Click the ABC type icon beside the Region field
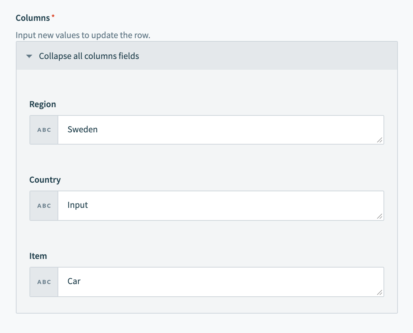 tap(44, 129)
